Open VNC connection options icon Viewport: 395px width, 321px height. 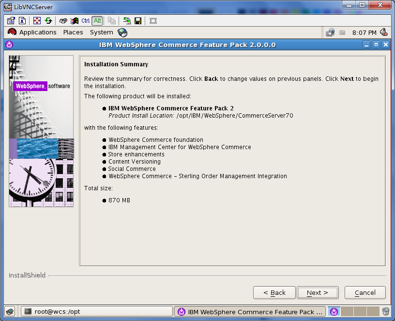pyautogui.click(x=11, y=21)
